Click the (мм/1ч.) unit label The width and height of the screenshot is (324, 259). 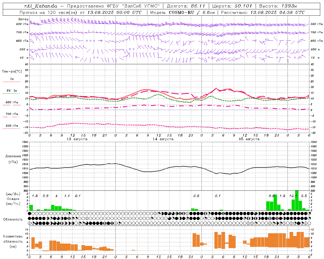[13, 204]
